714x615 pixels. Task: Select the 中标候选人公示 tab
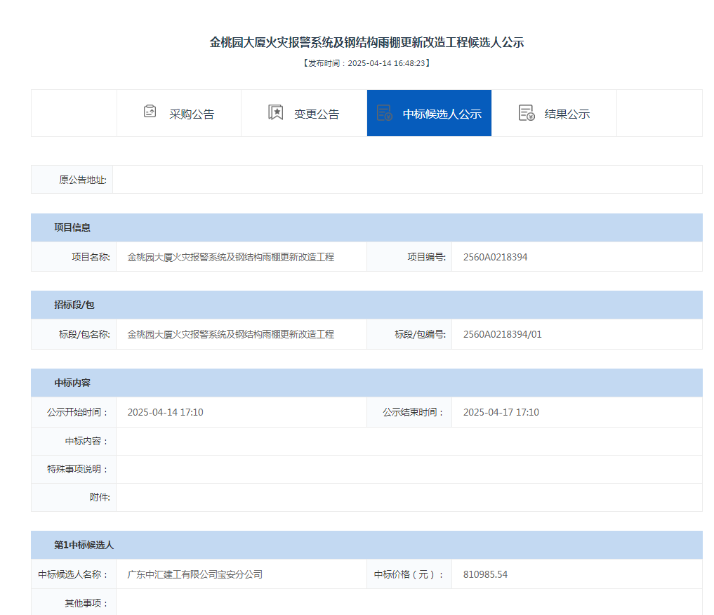click(x=429, y=113)
